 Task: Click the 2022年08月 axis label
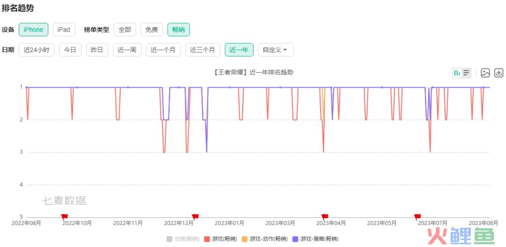26,223
